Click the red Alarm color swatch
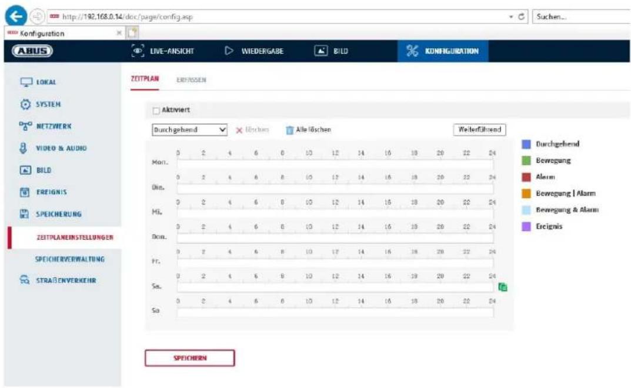Screen dimensions: 631x388 pos(526,177)
